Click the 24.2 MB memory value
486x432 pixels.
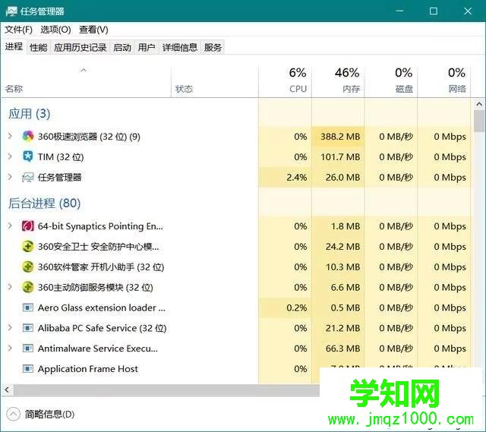coord(342,247)
